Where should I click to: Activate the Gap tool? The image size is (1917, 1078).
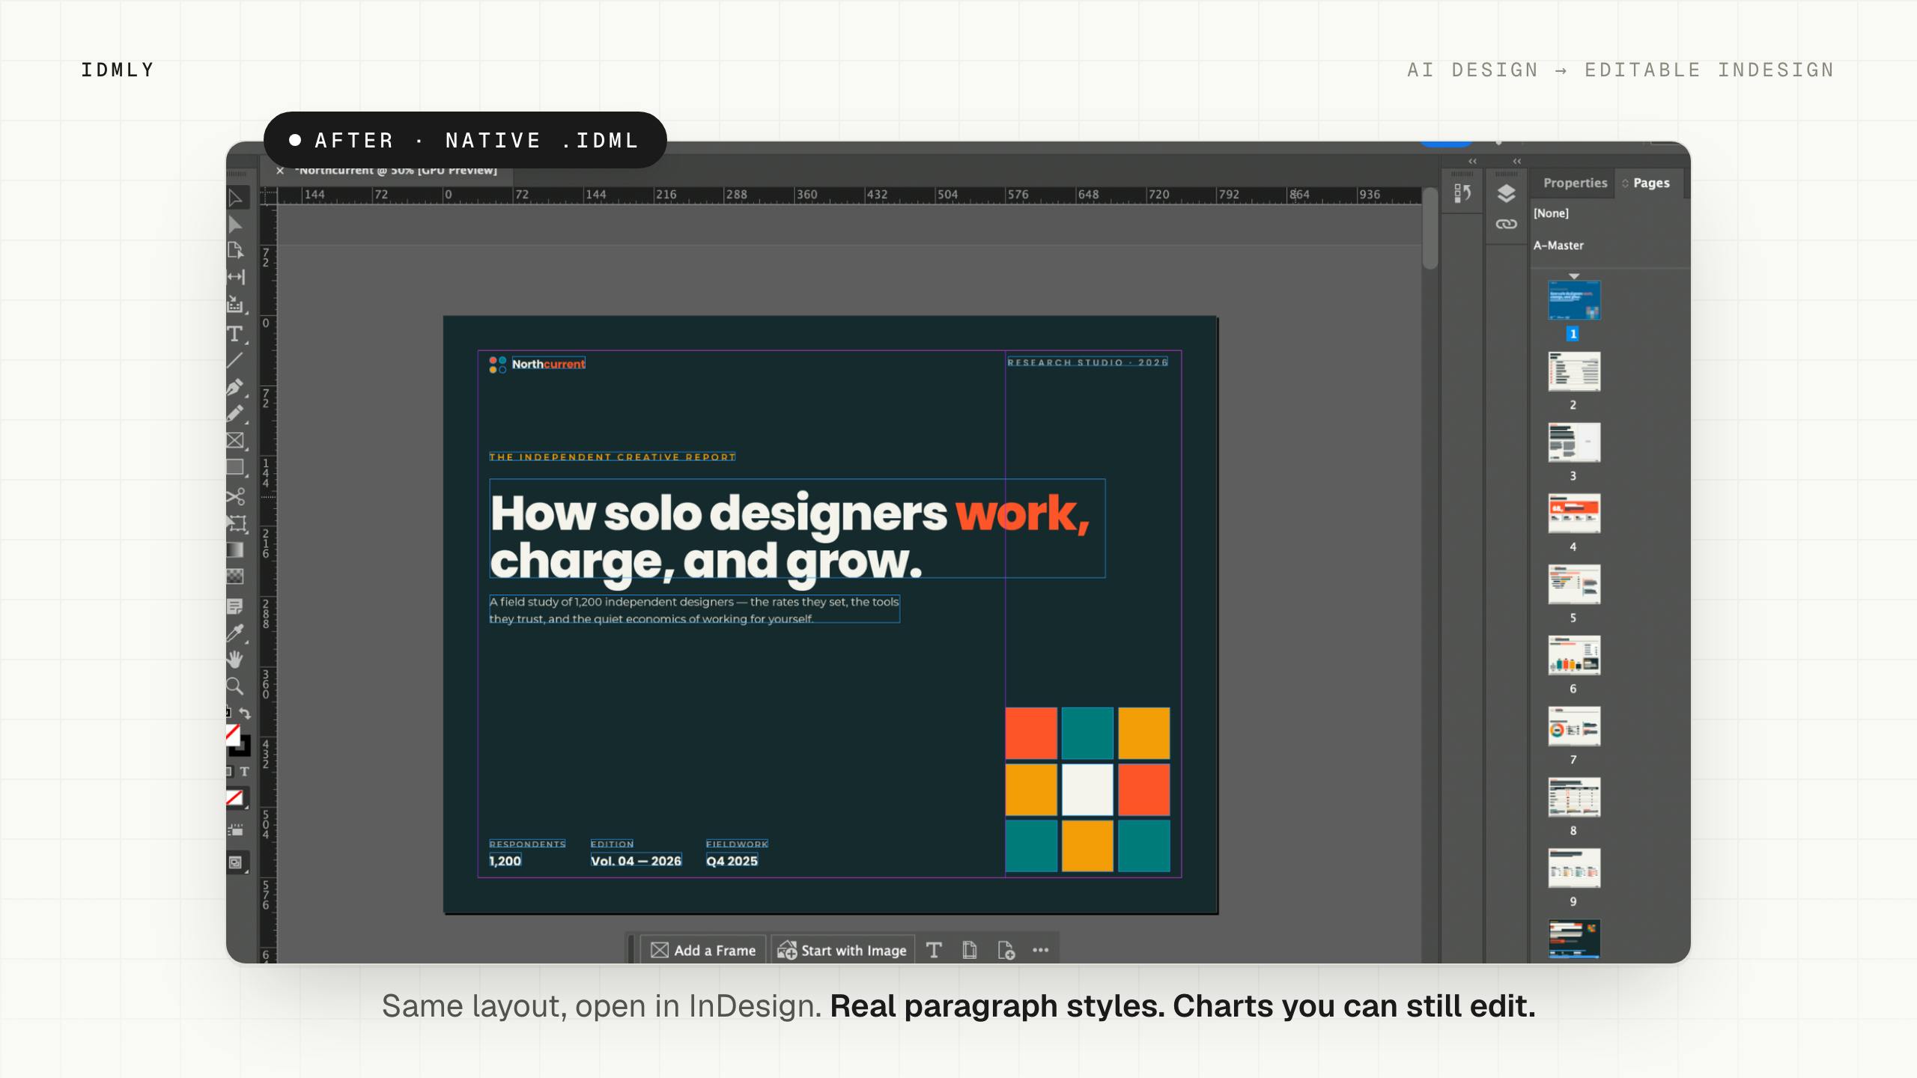(x=236, y=277)
